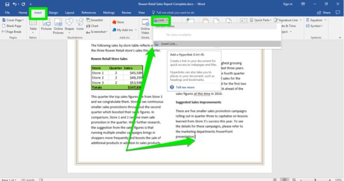Click the 291 words count

[28, 180]
